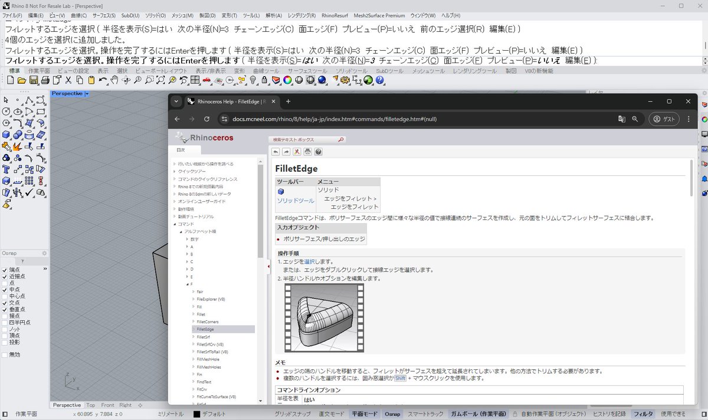Click the ゲスト profile button in browser
Image resolution: width=708 pixels, height=420 pixels.
pyautogui.click(x=663, y=119)
